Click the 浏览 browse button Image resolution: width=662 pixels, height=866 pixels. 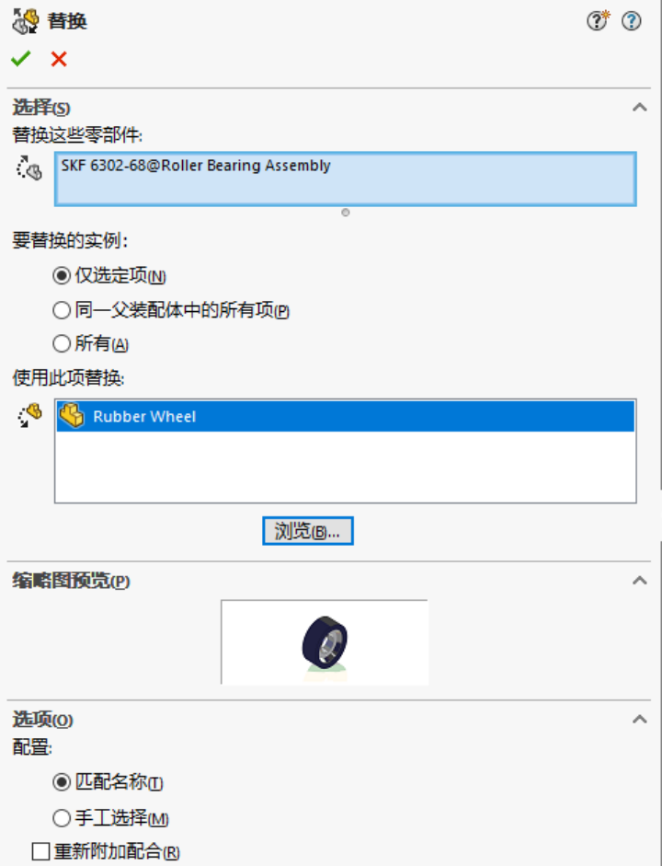coord(308,531)
